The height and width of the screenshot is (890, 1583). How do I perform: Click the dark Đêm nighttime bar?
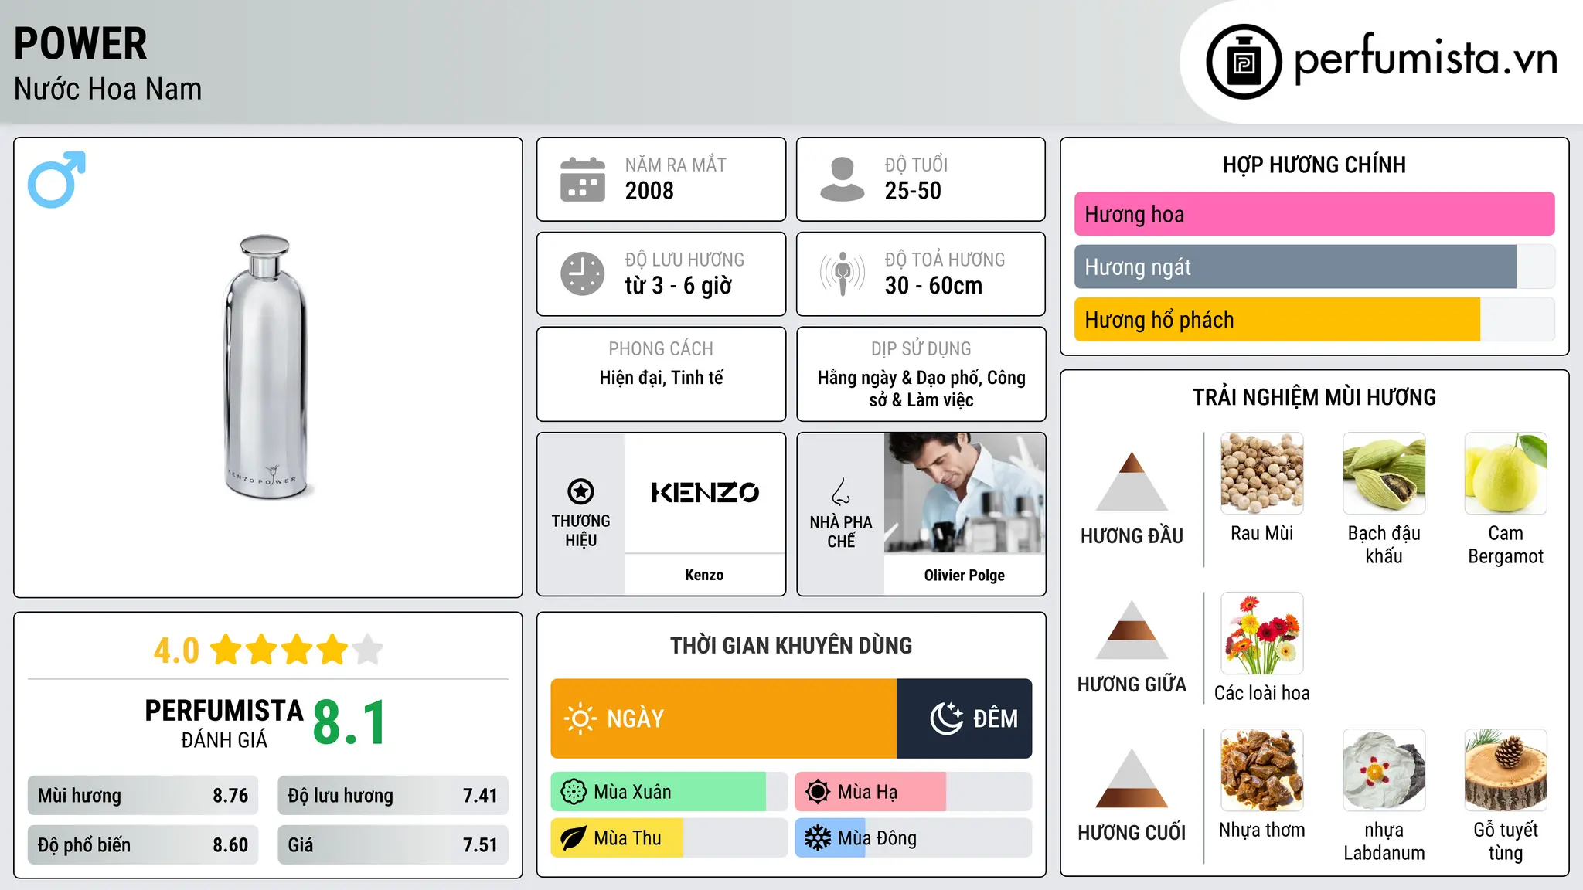(964, 718)
